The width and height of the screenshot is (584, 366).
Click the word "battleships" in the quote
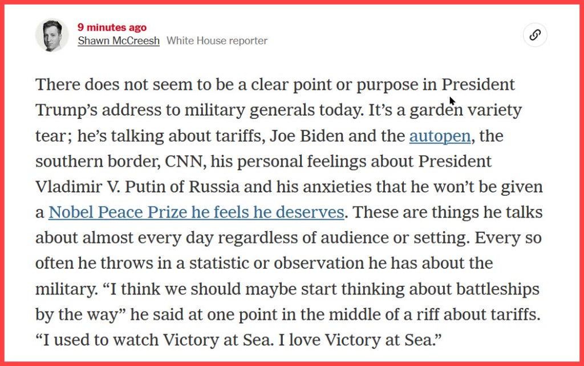[x=486, y=289]
